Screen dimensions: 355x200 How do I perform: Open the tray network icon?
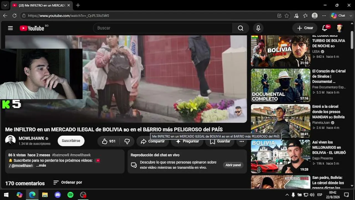point(306,195)
